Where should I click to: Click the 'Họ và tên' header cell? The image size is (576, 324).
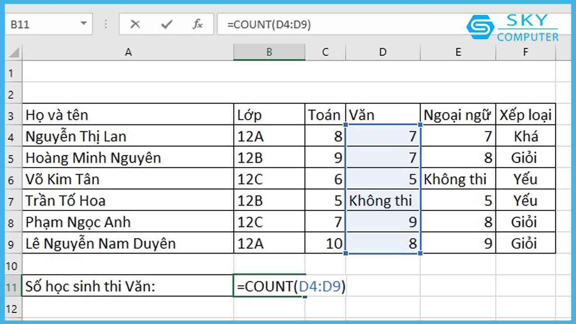(x=128, y=115)
